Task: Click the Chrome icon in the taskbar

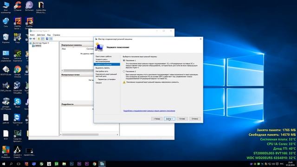Action: [94, 164]
